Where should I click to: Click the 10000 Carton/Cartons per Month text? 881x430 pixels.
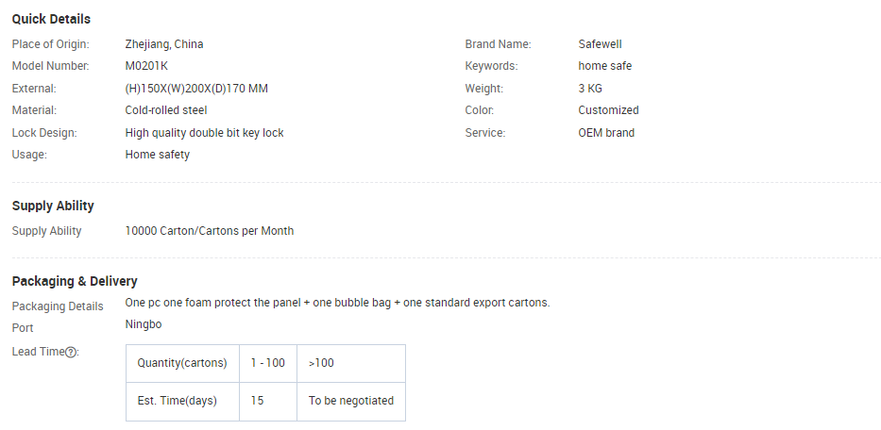coord(209,231)
